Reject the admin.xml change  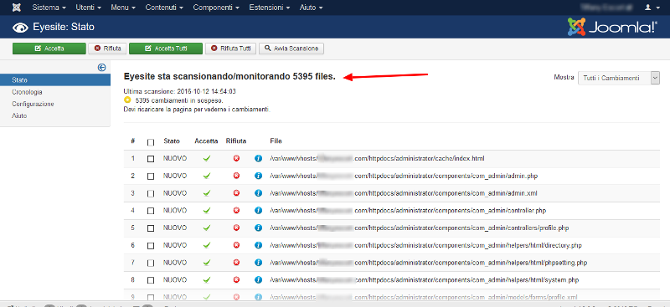click(236, 193)
